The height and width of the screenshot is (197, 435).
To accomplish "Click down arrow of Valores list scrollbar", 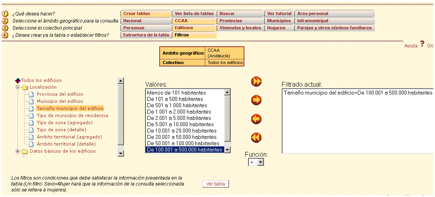I will [x=227, y=150].
